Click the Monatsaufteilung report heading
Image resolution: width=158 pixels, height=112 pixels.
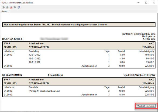point(56,25)
